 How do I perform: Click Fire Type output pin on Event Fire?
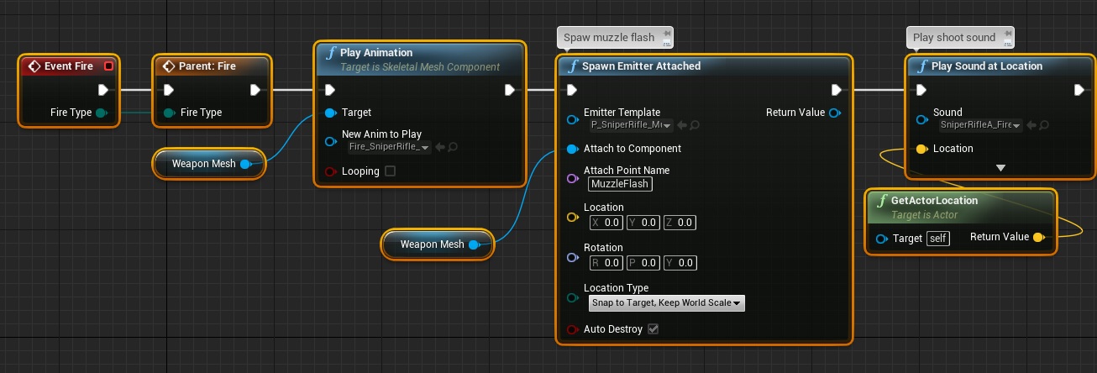(101, 113)
